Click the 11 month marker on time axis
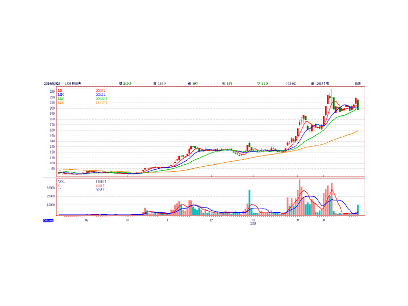Viewport: 408px width, 306px height. point(167,220)
